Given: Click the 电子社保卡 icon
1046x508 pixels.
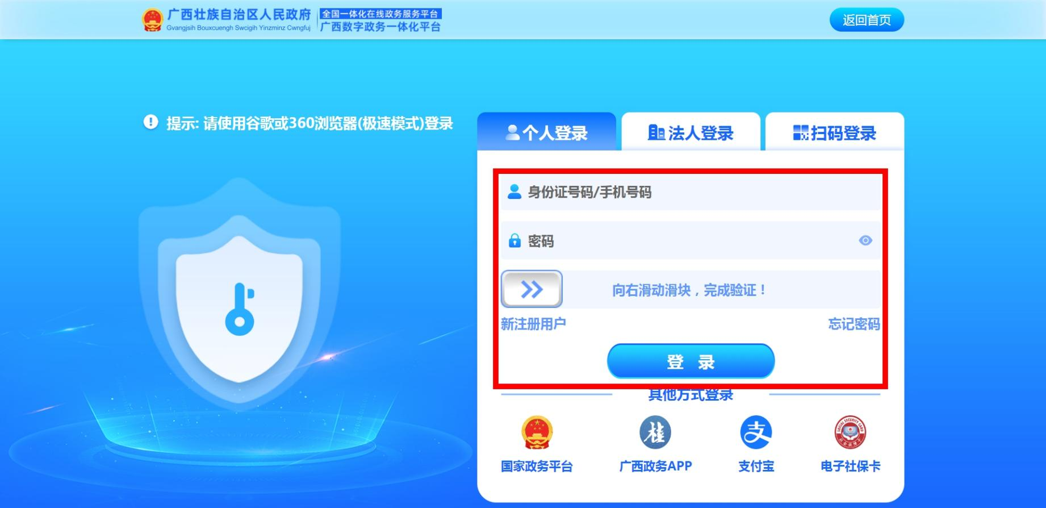Looking at the screenshot, I should [x=850, y=432].
